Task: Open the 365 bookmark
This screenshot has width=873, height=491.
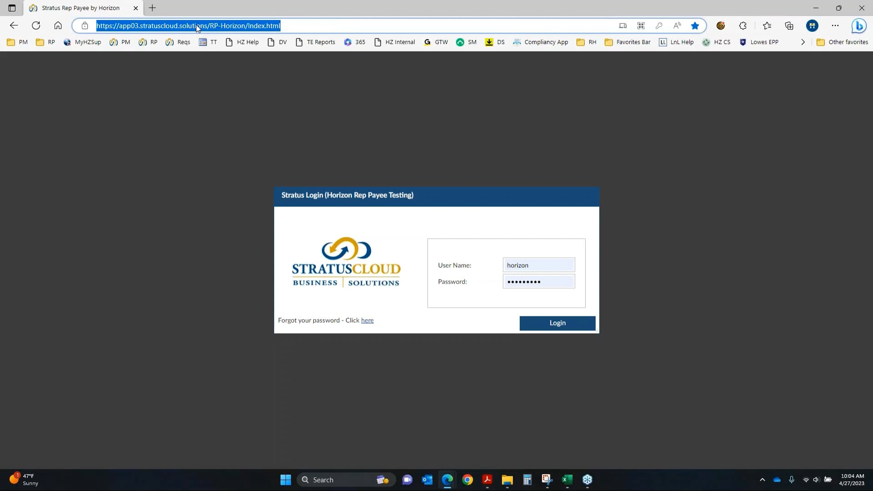Action: coord(354,42)
